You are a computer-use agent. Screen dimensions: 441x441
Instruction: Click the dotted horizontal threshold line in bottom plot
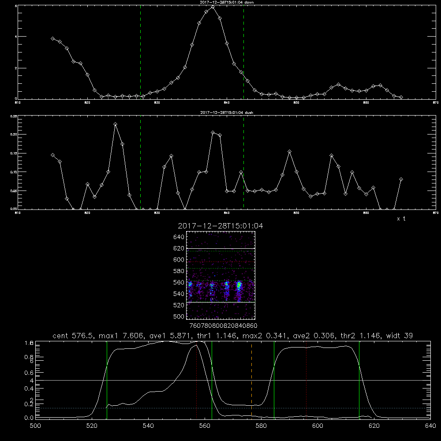click(233, 408)
